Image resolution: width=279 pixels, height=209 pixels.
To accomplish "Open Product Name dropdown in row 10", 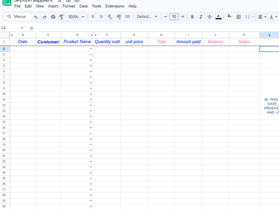I will pyautogui.click(x=91, y=94).
